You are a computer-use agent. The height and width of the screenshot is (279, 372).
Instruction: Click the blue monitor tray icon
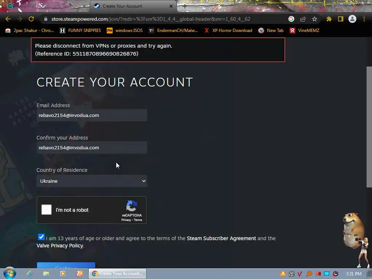click(327, 274)
